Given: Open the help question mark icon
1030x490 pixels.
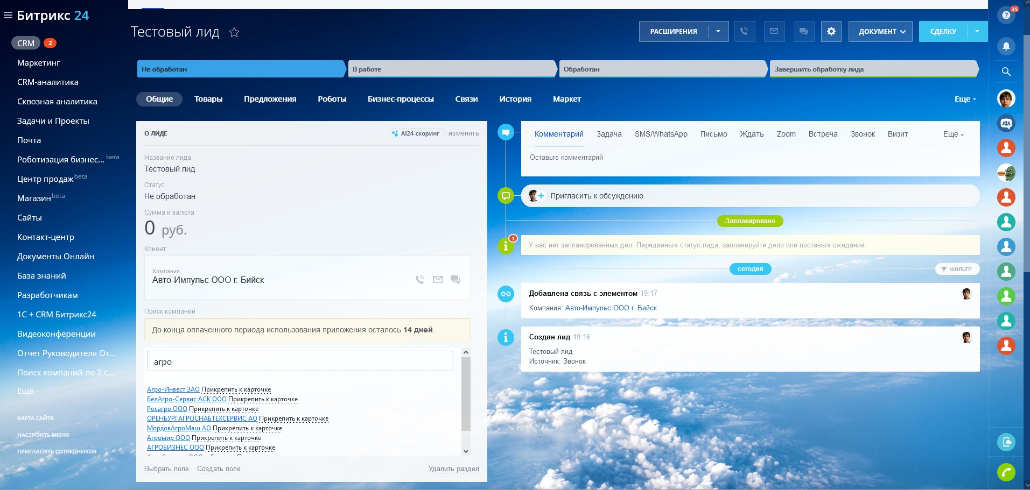Looking at the screenshot, I should 1006,15.
